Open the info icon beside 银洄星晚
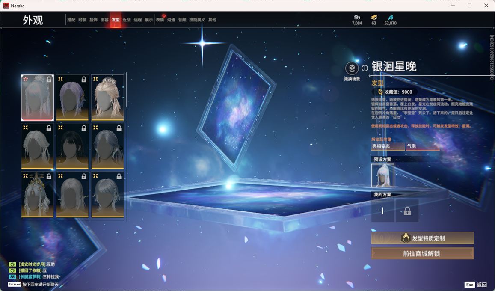The height and width of the screenshot is (291, 495). coord(365,68)
